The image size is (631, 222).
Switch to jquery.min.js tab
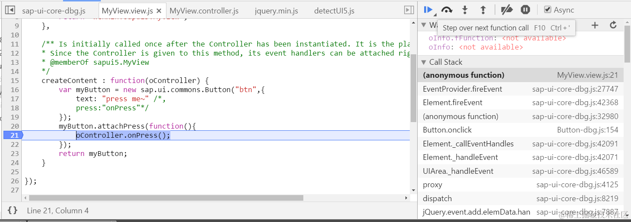coord(276,11)
